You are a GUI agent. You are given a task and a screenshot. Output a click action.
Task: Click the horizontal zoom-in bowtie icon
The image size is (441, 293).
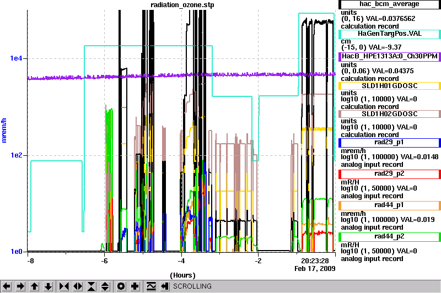point(64,286)
